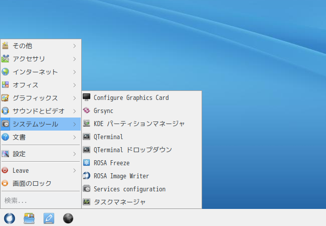
Task: Open Services configuration label
Action: 129,189
